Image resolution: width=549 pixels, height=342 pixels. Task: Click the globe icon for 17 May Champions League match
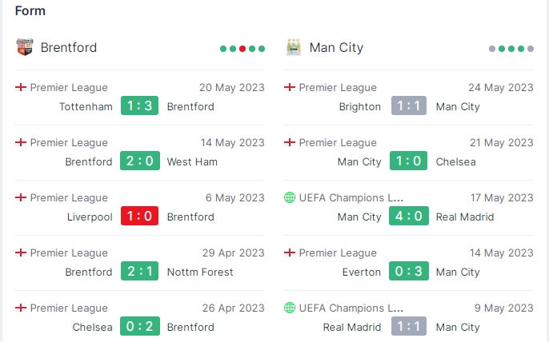[290, 197]
